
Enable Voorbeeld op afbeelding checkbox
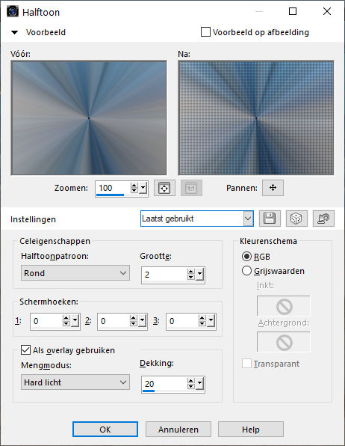205,32
